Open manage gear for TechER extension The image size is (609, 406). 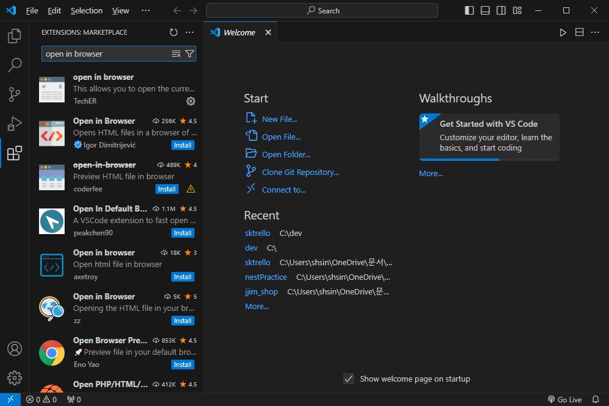[191, 101]
